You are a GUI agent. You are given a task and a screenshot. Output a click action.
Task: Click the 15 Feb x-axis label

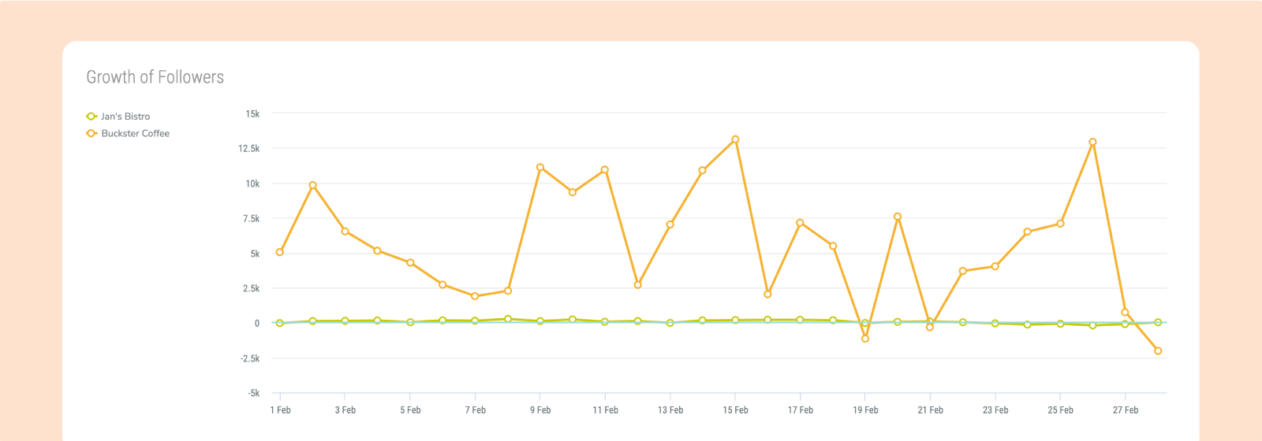point(735,410)
